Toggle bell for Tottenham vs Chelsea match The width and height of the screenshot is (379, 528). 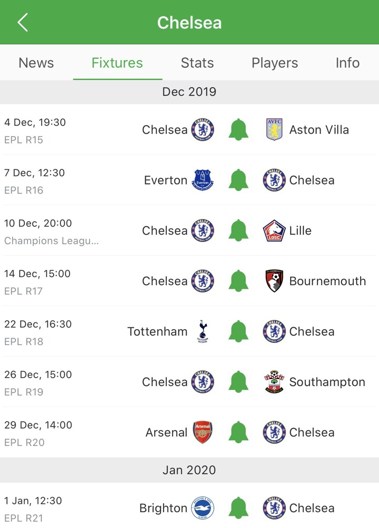[238, 331]
